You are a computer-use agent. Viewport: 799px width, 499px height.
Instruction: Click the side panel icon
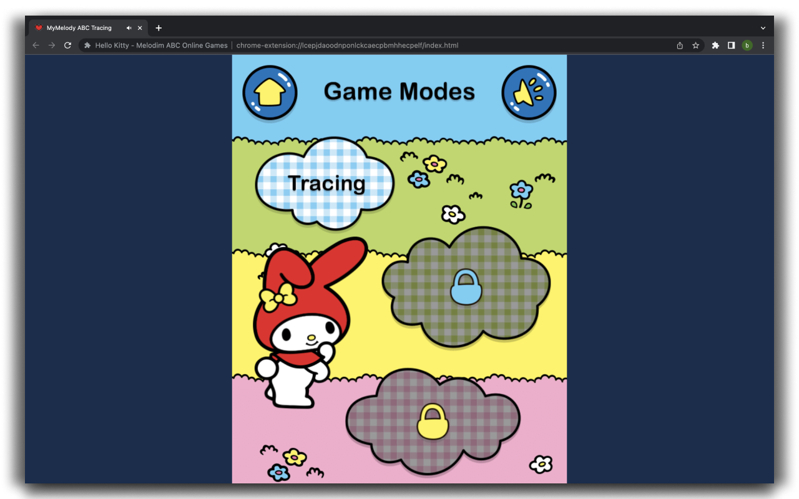tap(731, 45)
